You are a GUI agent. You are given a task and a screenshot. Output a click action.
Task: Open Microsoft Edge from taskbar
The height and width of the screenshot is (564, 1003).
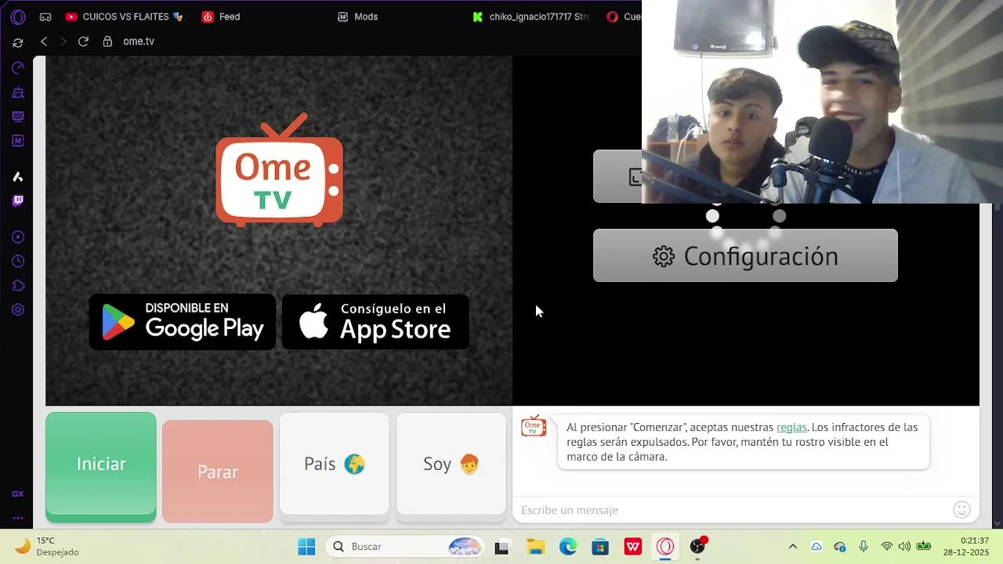(x=568, y=547)
